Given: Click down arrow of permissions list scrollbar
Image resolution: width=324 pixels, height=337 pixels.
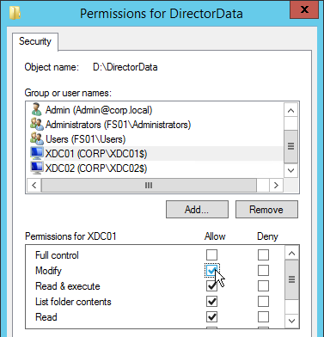Looking at the screenshot, I should pyautogui.click(x=291, y=321).
